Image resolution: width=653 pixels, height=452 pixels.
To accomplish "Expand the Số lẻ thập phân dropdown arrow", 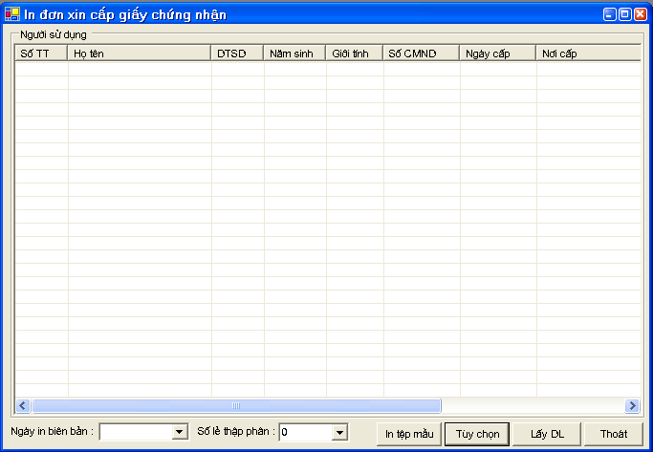I will pyautogui.click(x=339, y=433).
